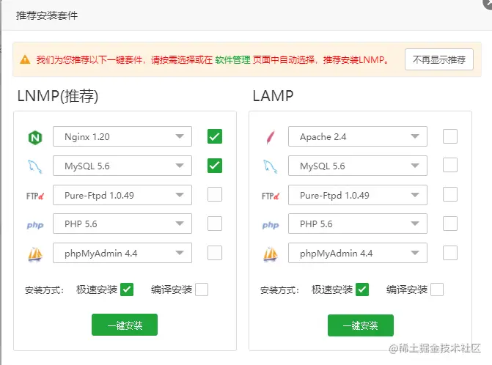Open the LNMP phpMyAdmin 4.4 dropdown
492x365 pixels.
tap(122, 253)
